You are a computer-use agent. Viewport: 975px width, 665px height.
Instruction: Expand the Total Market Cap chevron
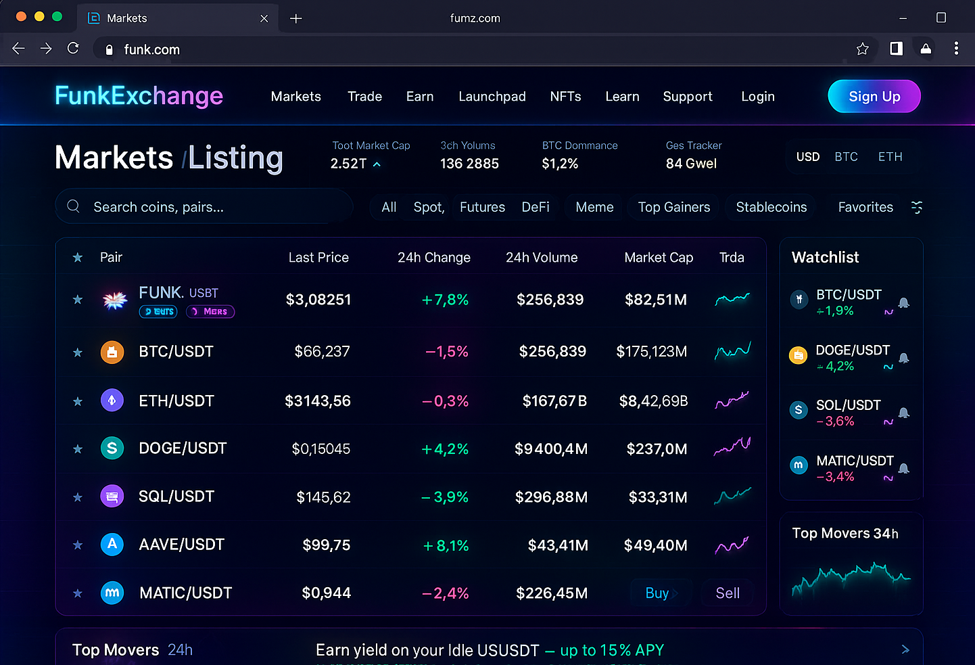coord(377,164)
